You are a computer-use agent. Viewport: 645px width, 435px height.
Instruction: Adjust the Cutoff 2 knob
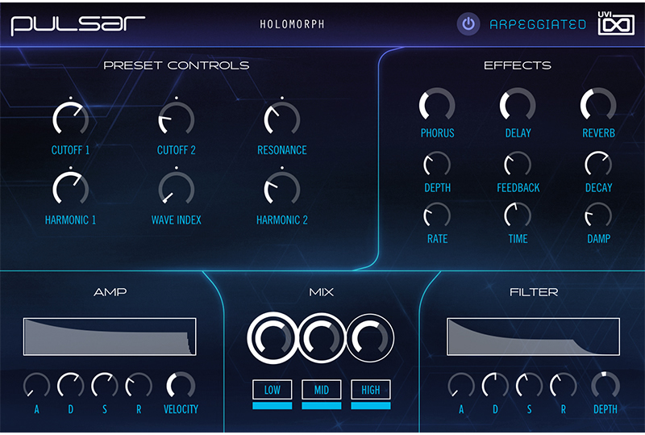tap(176, 118)
